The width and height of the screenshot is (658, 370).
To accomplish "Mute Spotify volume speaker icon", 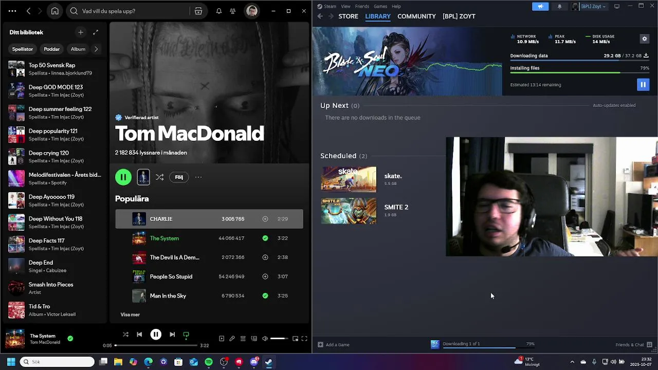I will point(265,339).
